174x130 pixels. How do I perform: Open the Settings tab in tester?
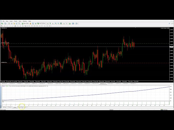4,107
